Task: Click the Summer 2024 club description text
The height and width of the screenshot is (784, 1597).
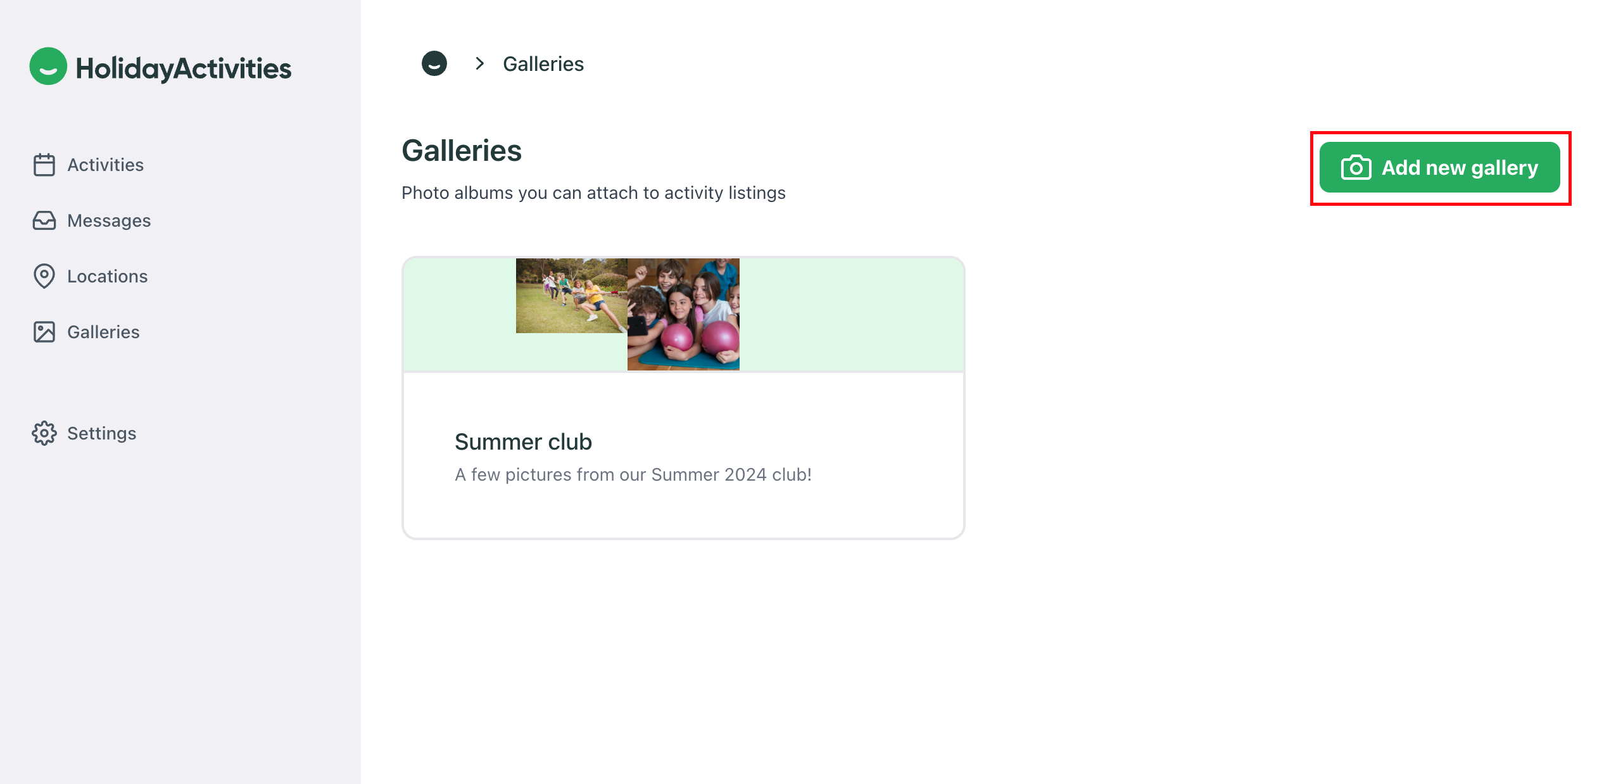Action: 633,474
